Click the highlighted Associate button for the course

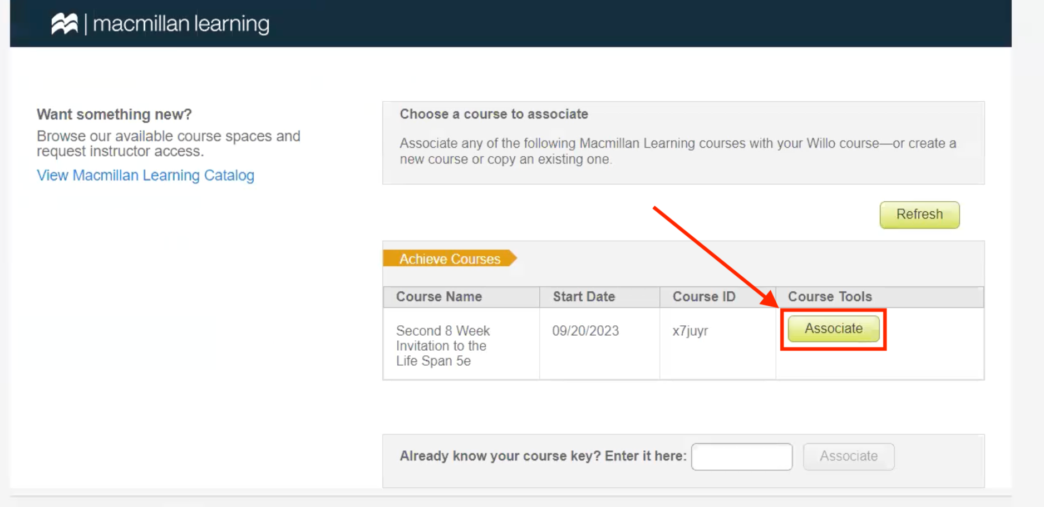tap(833, 329)
